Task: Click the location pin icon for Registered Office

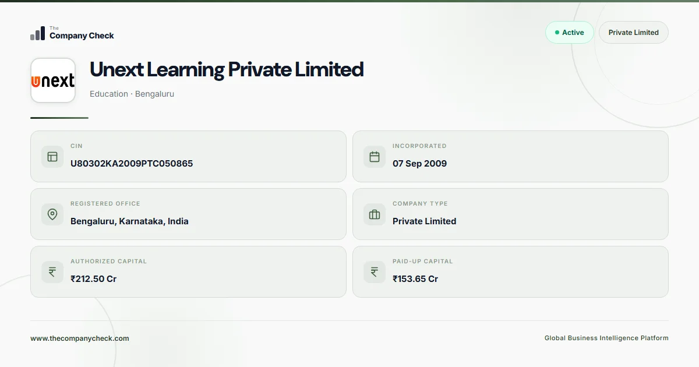Action: coord(52,214)
